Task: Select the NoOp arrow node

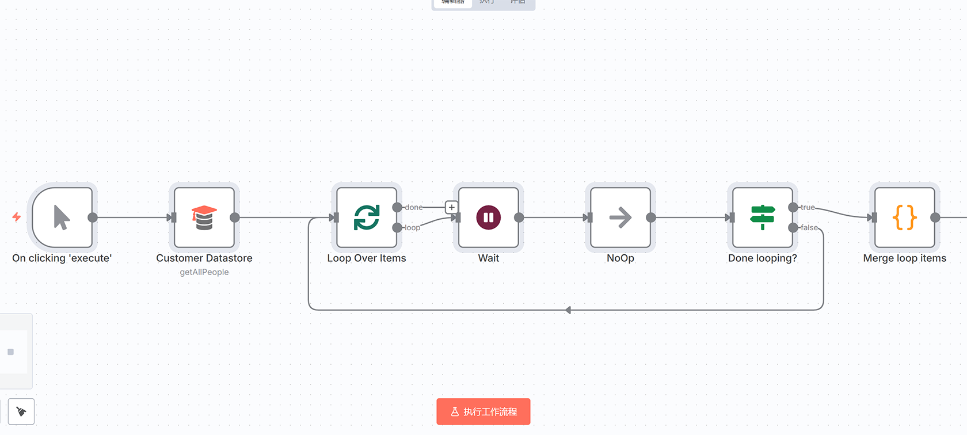Action: tap(620, 217)
